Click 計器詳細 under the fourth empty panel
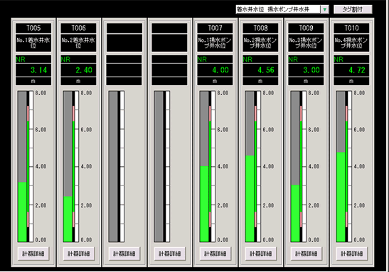The image size is (389, 272). pos(170,254)
